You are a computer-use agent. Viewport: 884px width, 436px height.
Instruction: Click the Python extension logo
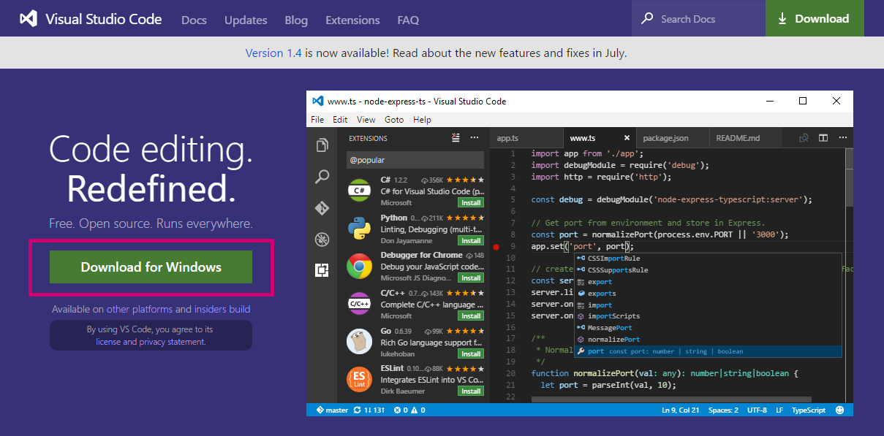[359, 229]
